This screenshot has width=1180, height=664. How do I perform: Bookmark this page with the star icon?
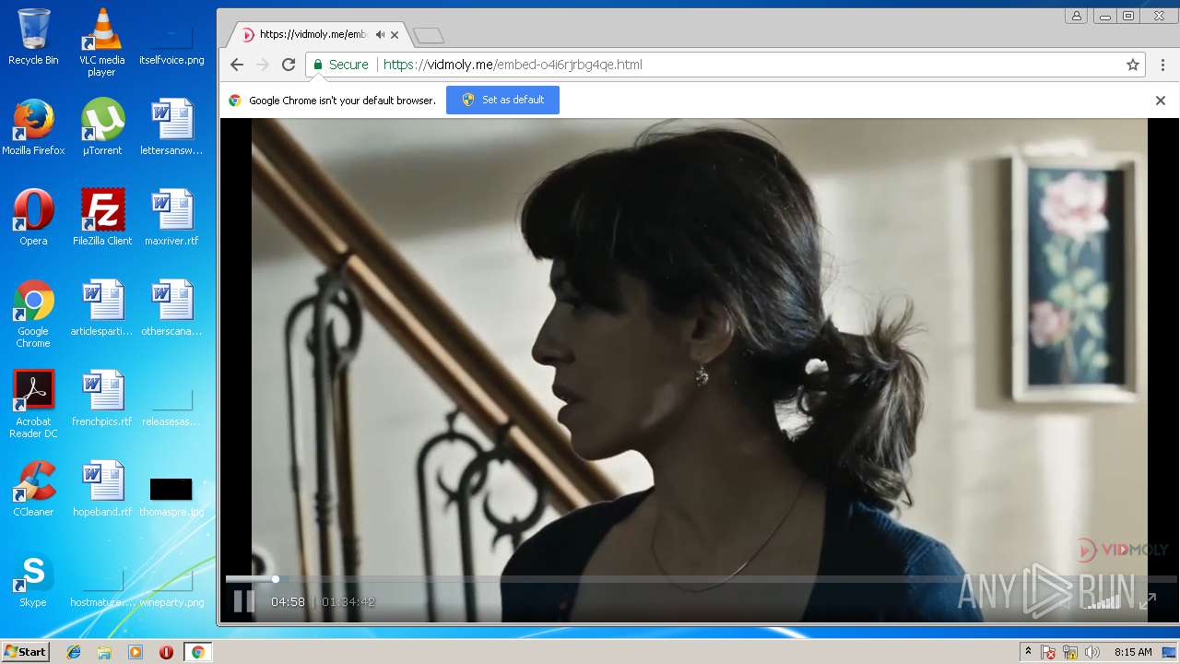1132,65
